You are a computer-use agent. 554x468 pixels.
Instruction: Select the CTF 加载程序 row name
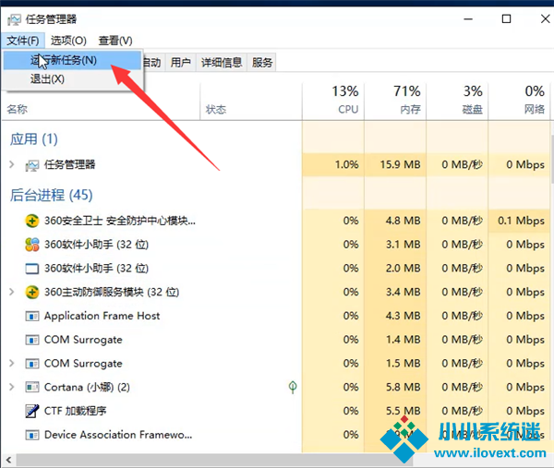pos(76,411)
